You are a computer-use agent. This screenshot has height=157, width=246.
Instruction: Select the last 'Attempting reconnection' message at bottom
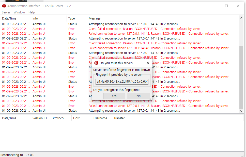(134, 111)
